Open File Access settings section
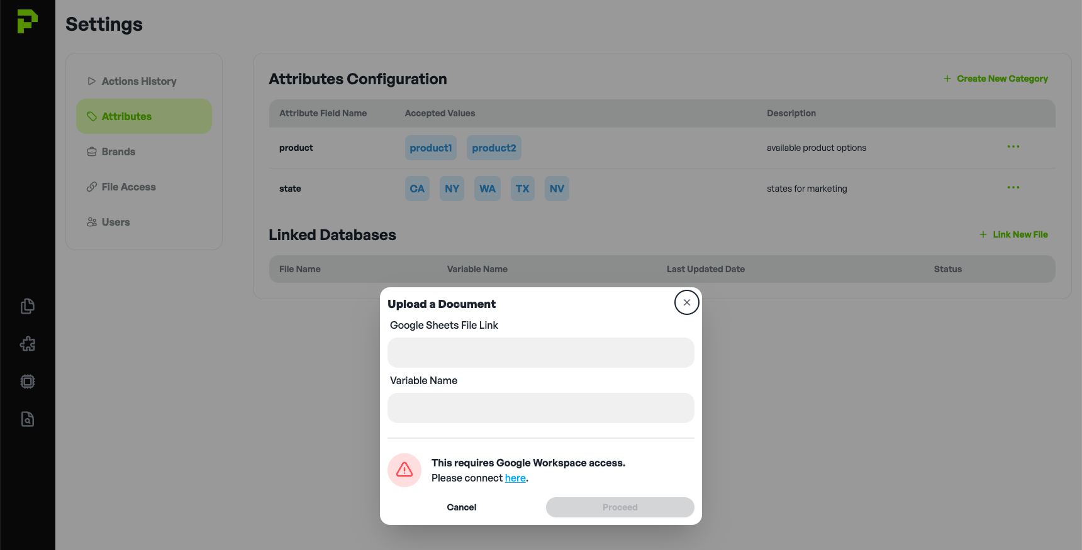Viewport: 1082px width, 550px height. point(128,187)
